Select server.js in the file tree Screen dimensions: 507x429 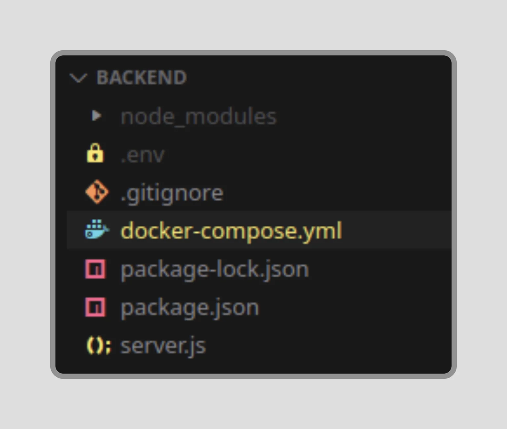click(163, 345)
